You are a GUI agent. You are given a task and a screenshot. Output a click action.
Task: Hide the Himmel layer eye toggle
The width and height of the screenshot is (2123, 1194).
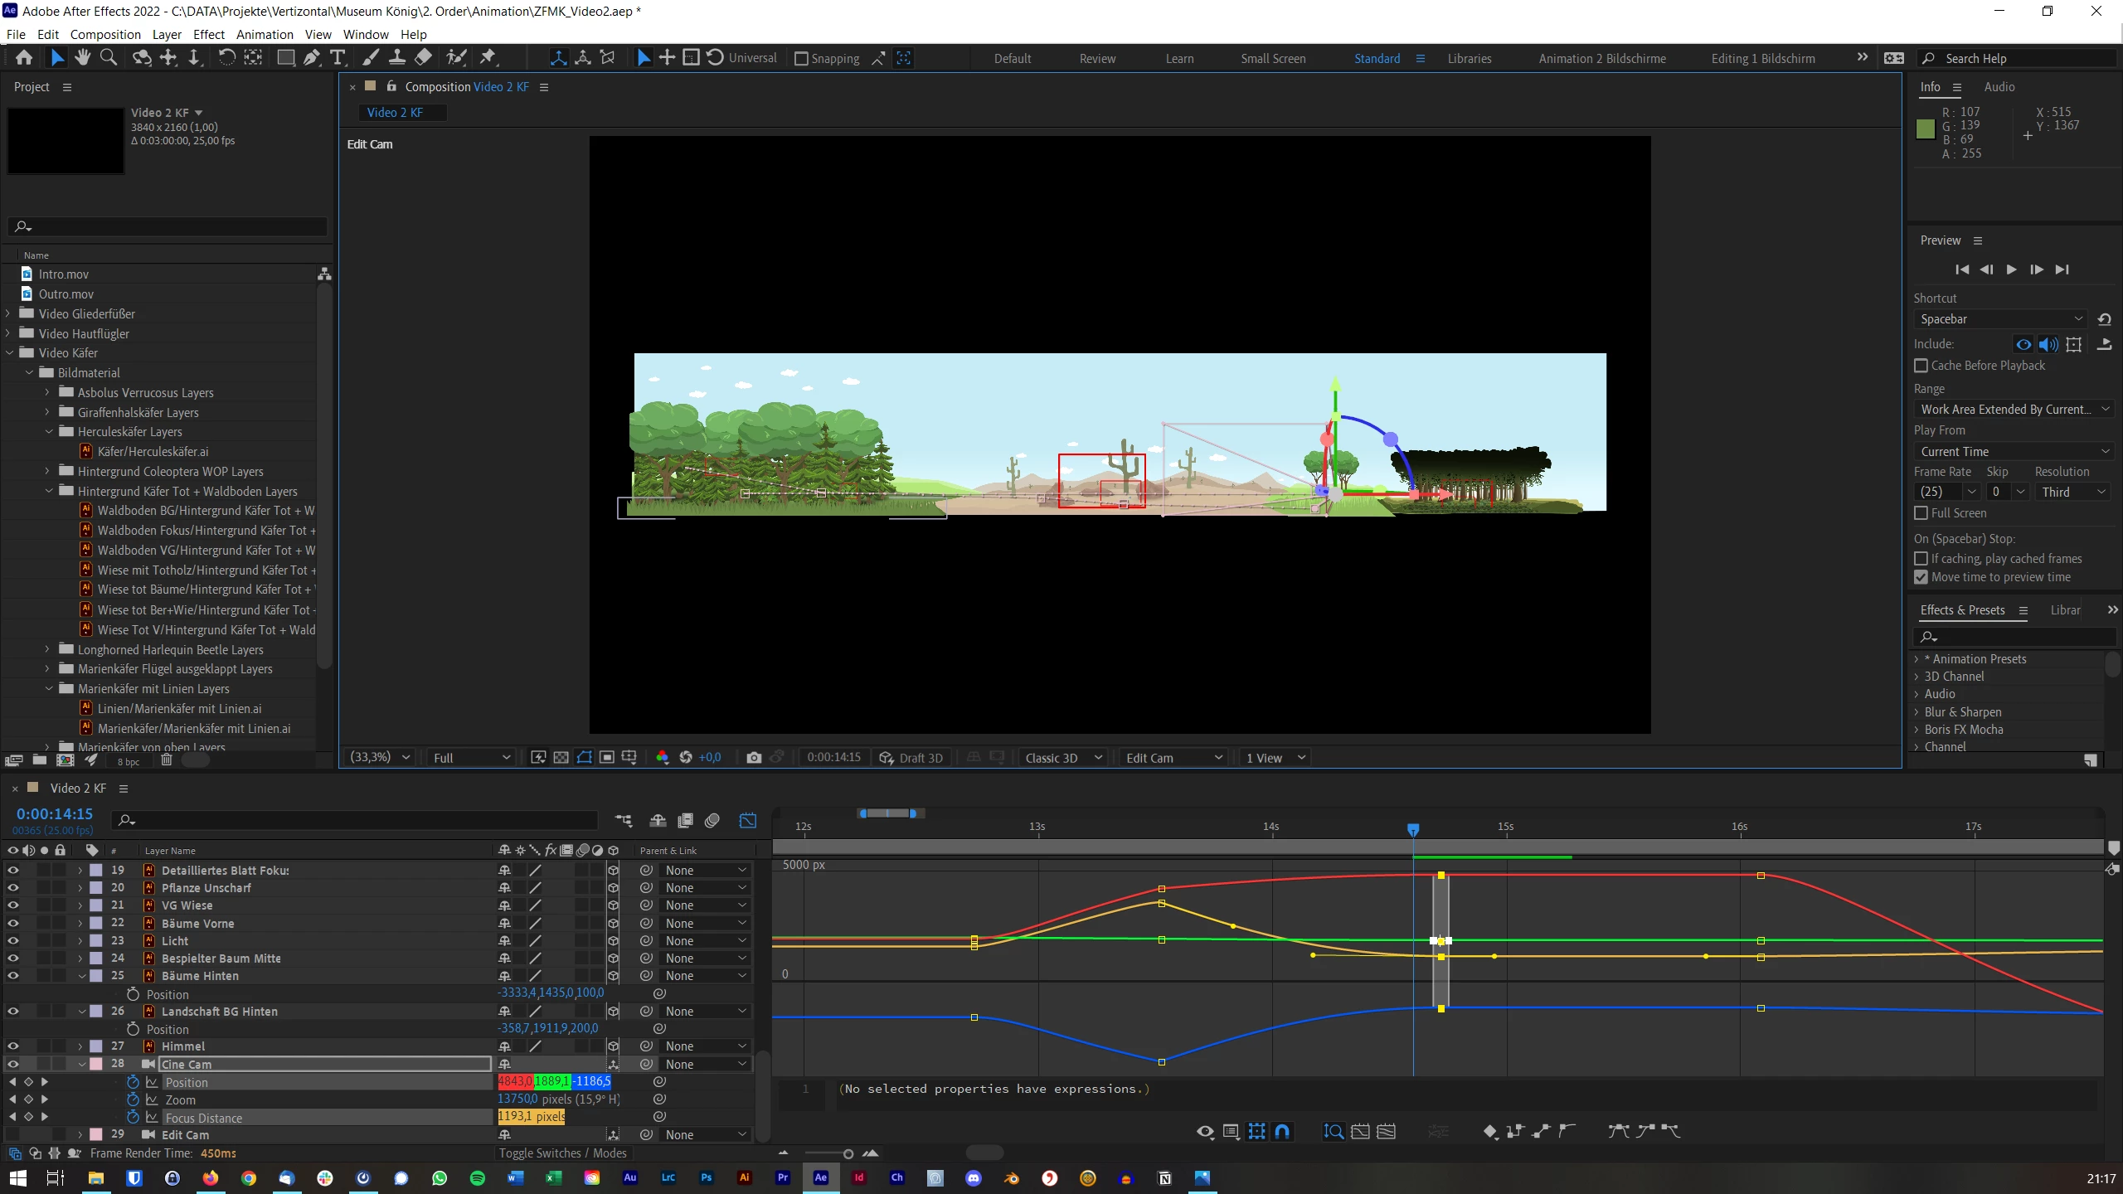click(x=12, y=1046)
